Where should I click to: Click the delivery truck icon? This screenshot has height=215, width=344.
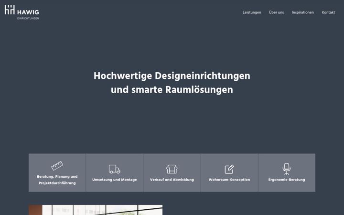point(115,169)
